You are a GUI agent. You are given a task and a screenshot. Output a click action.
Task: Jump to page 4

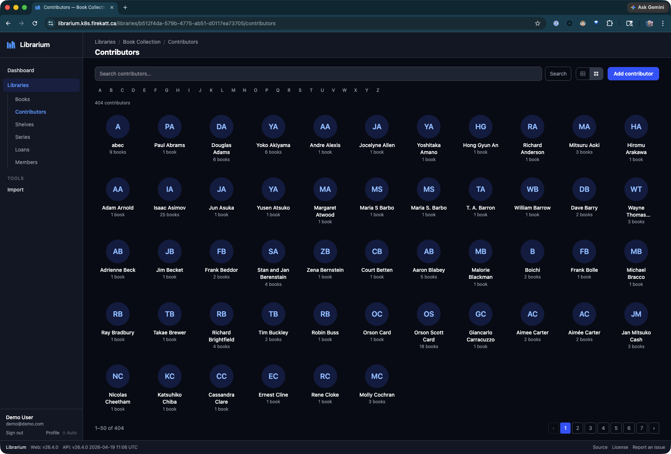pyautogui.click(x=603, y=428)
